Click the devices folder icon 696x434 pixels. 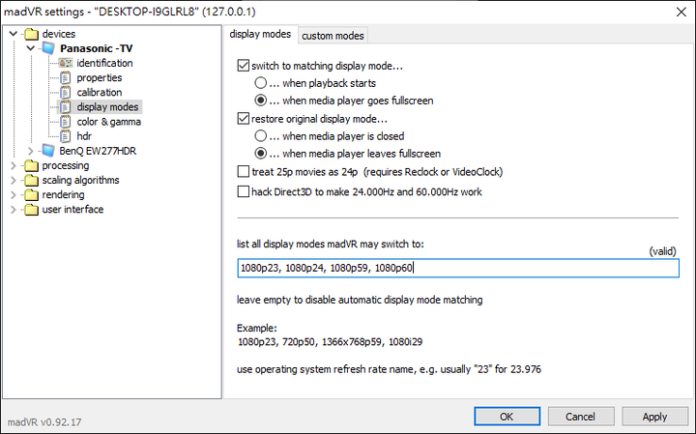[32, 34]
